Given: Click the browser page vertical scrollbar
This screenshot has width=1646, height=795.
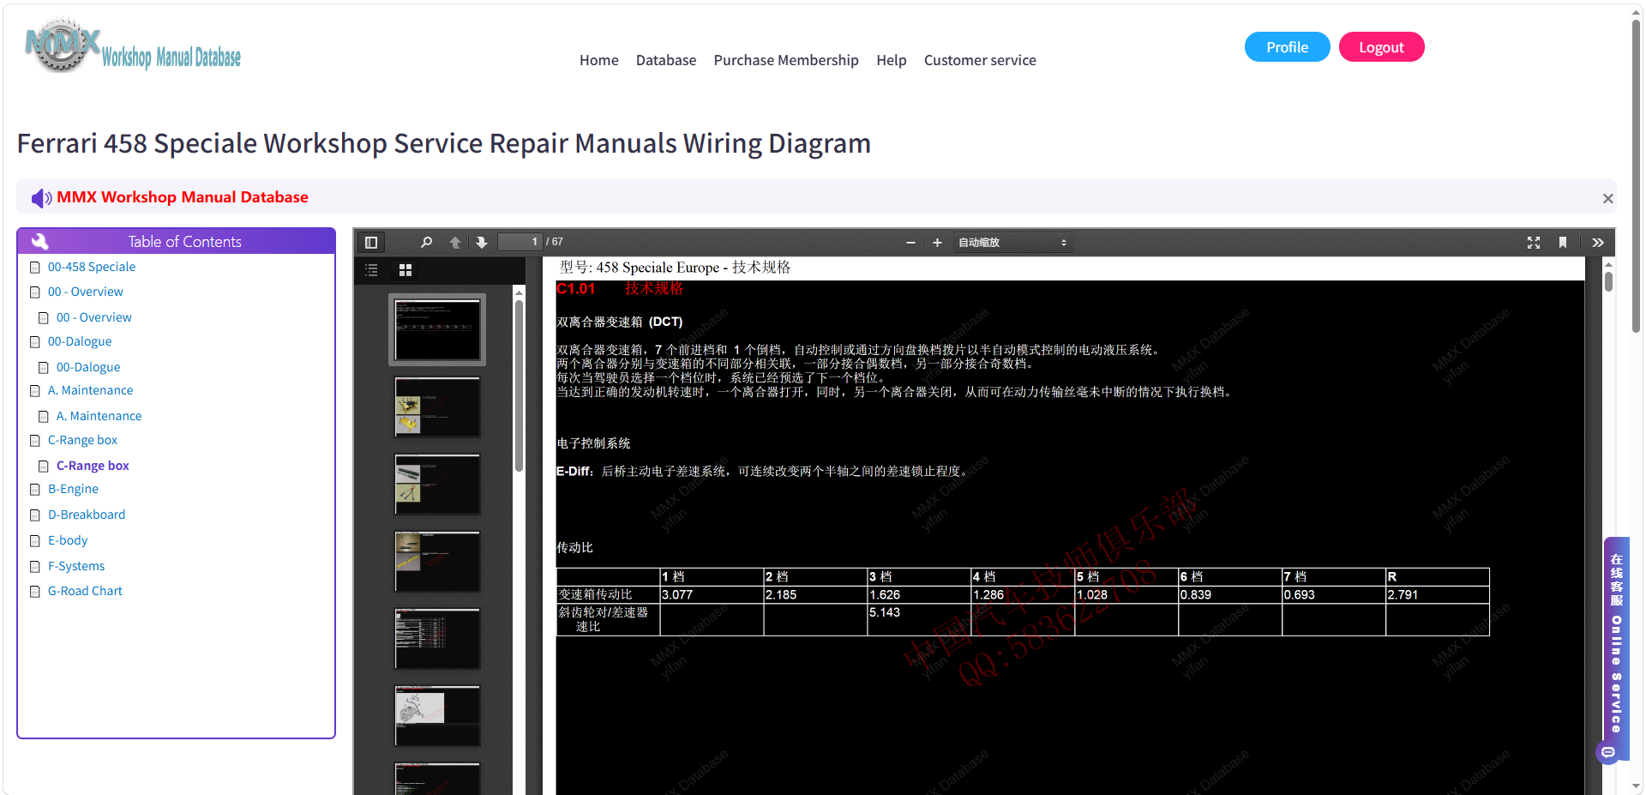Looking at the screenshot, I should click(1636, 176).
